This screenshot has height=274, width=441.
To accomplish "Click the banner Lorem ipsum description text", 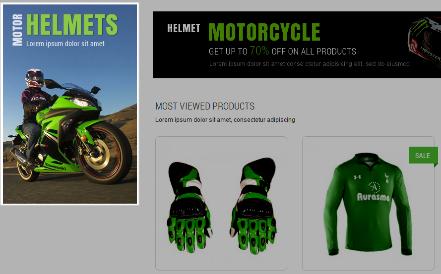I will tap(310, 64).
